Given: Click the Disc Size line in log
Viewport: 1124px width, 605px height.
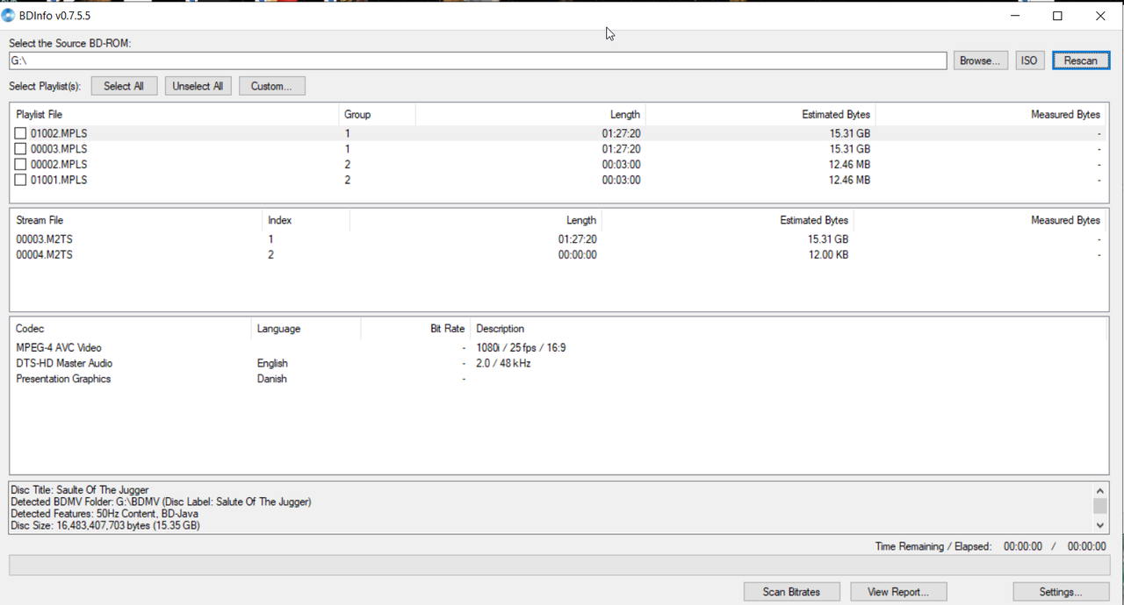Looking at the screenshot, I should (x=105, y=526).
